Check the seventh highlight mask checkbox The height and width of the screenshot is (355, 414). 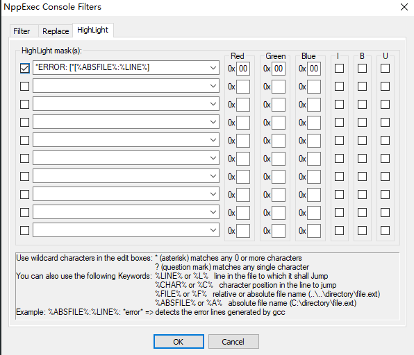click(x=24, y=176)
